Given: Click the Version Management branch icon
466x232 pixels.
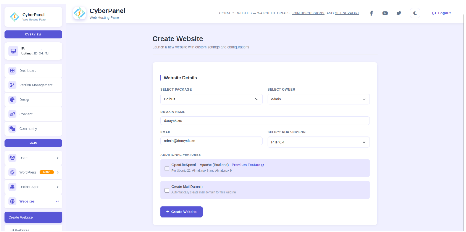Looking at the screenshot, I should pos(12,85).
